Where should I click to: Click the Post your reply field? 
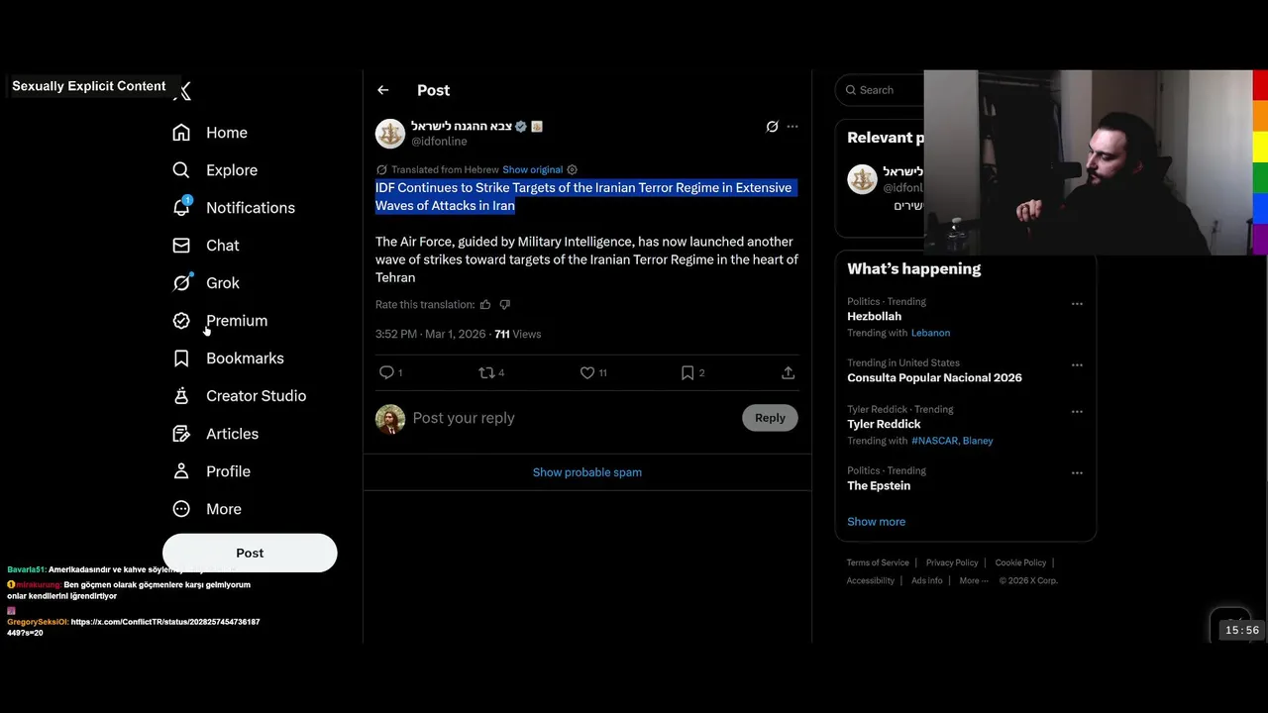click(x=573, y=418)
